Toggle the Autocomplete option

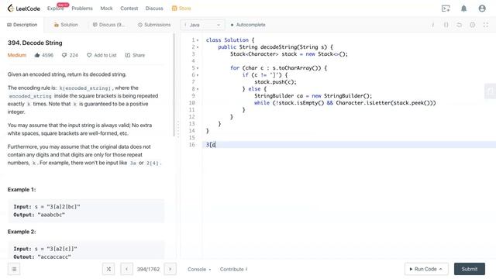[248, 25]
